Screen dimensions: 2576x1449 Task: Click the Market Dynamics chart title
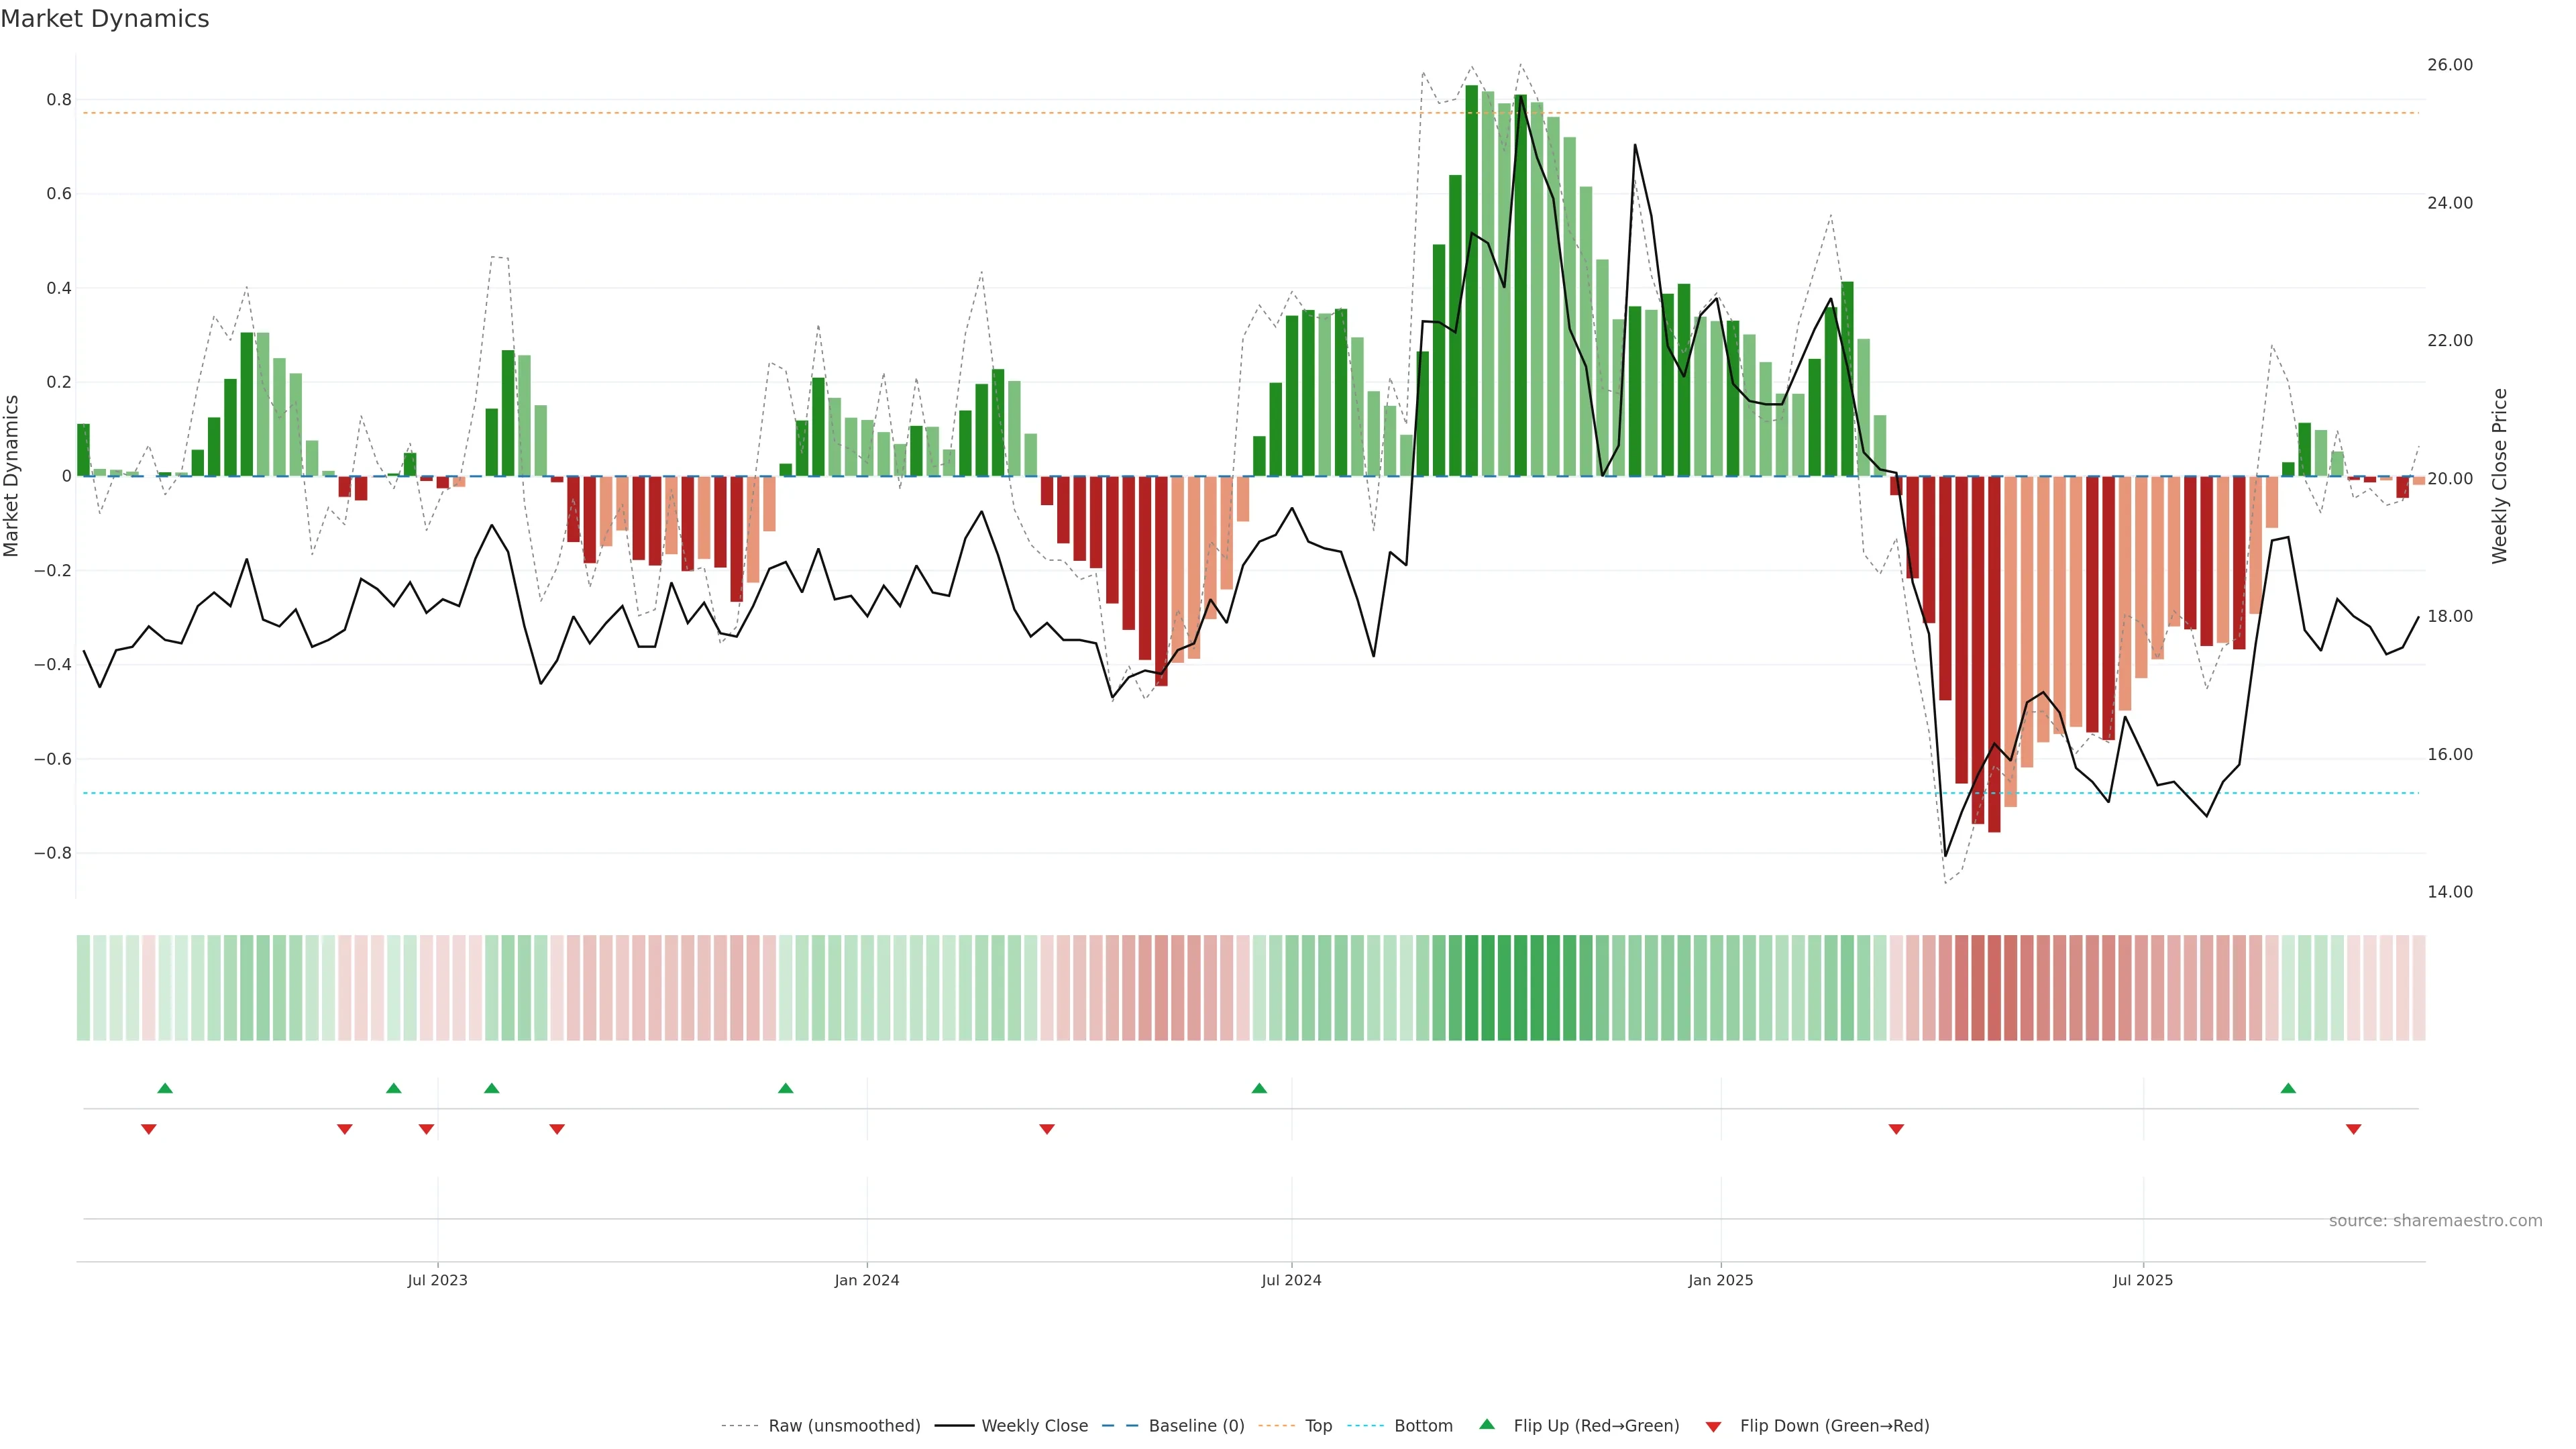click(105, 19)
